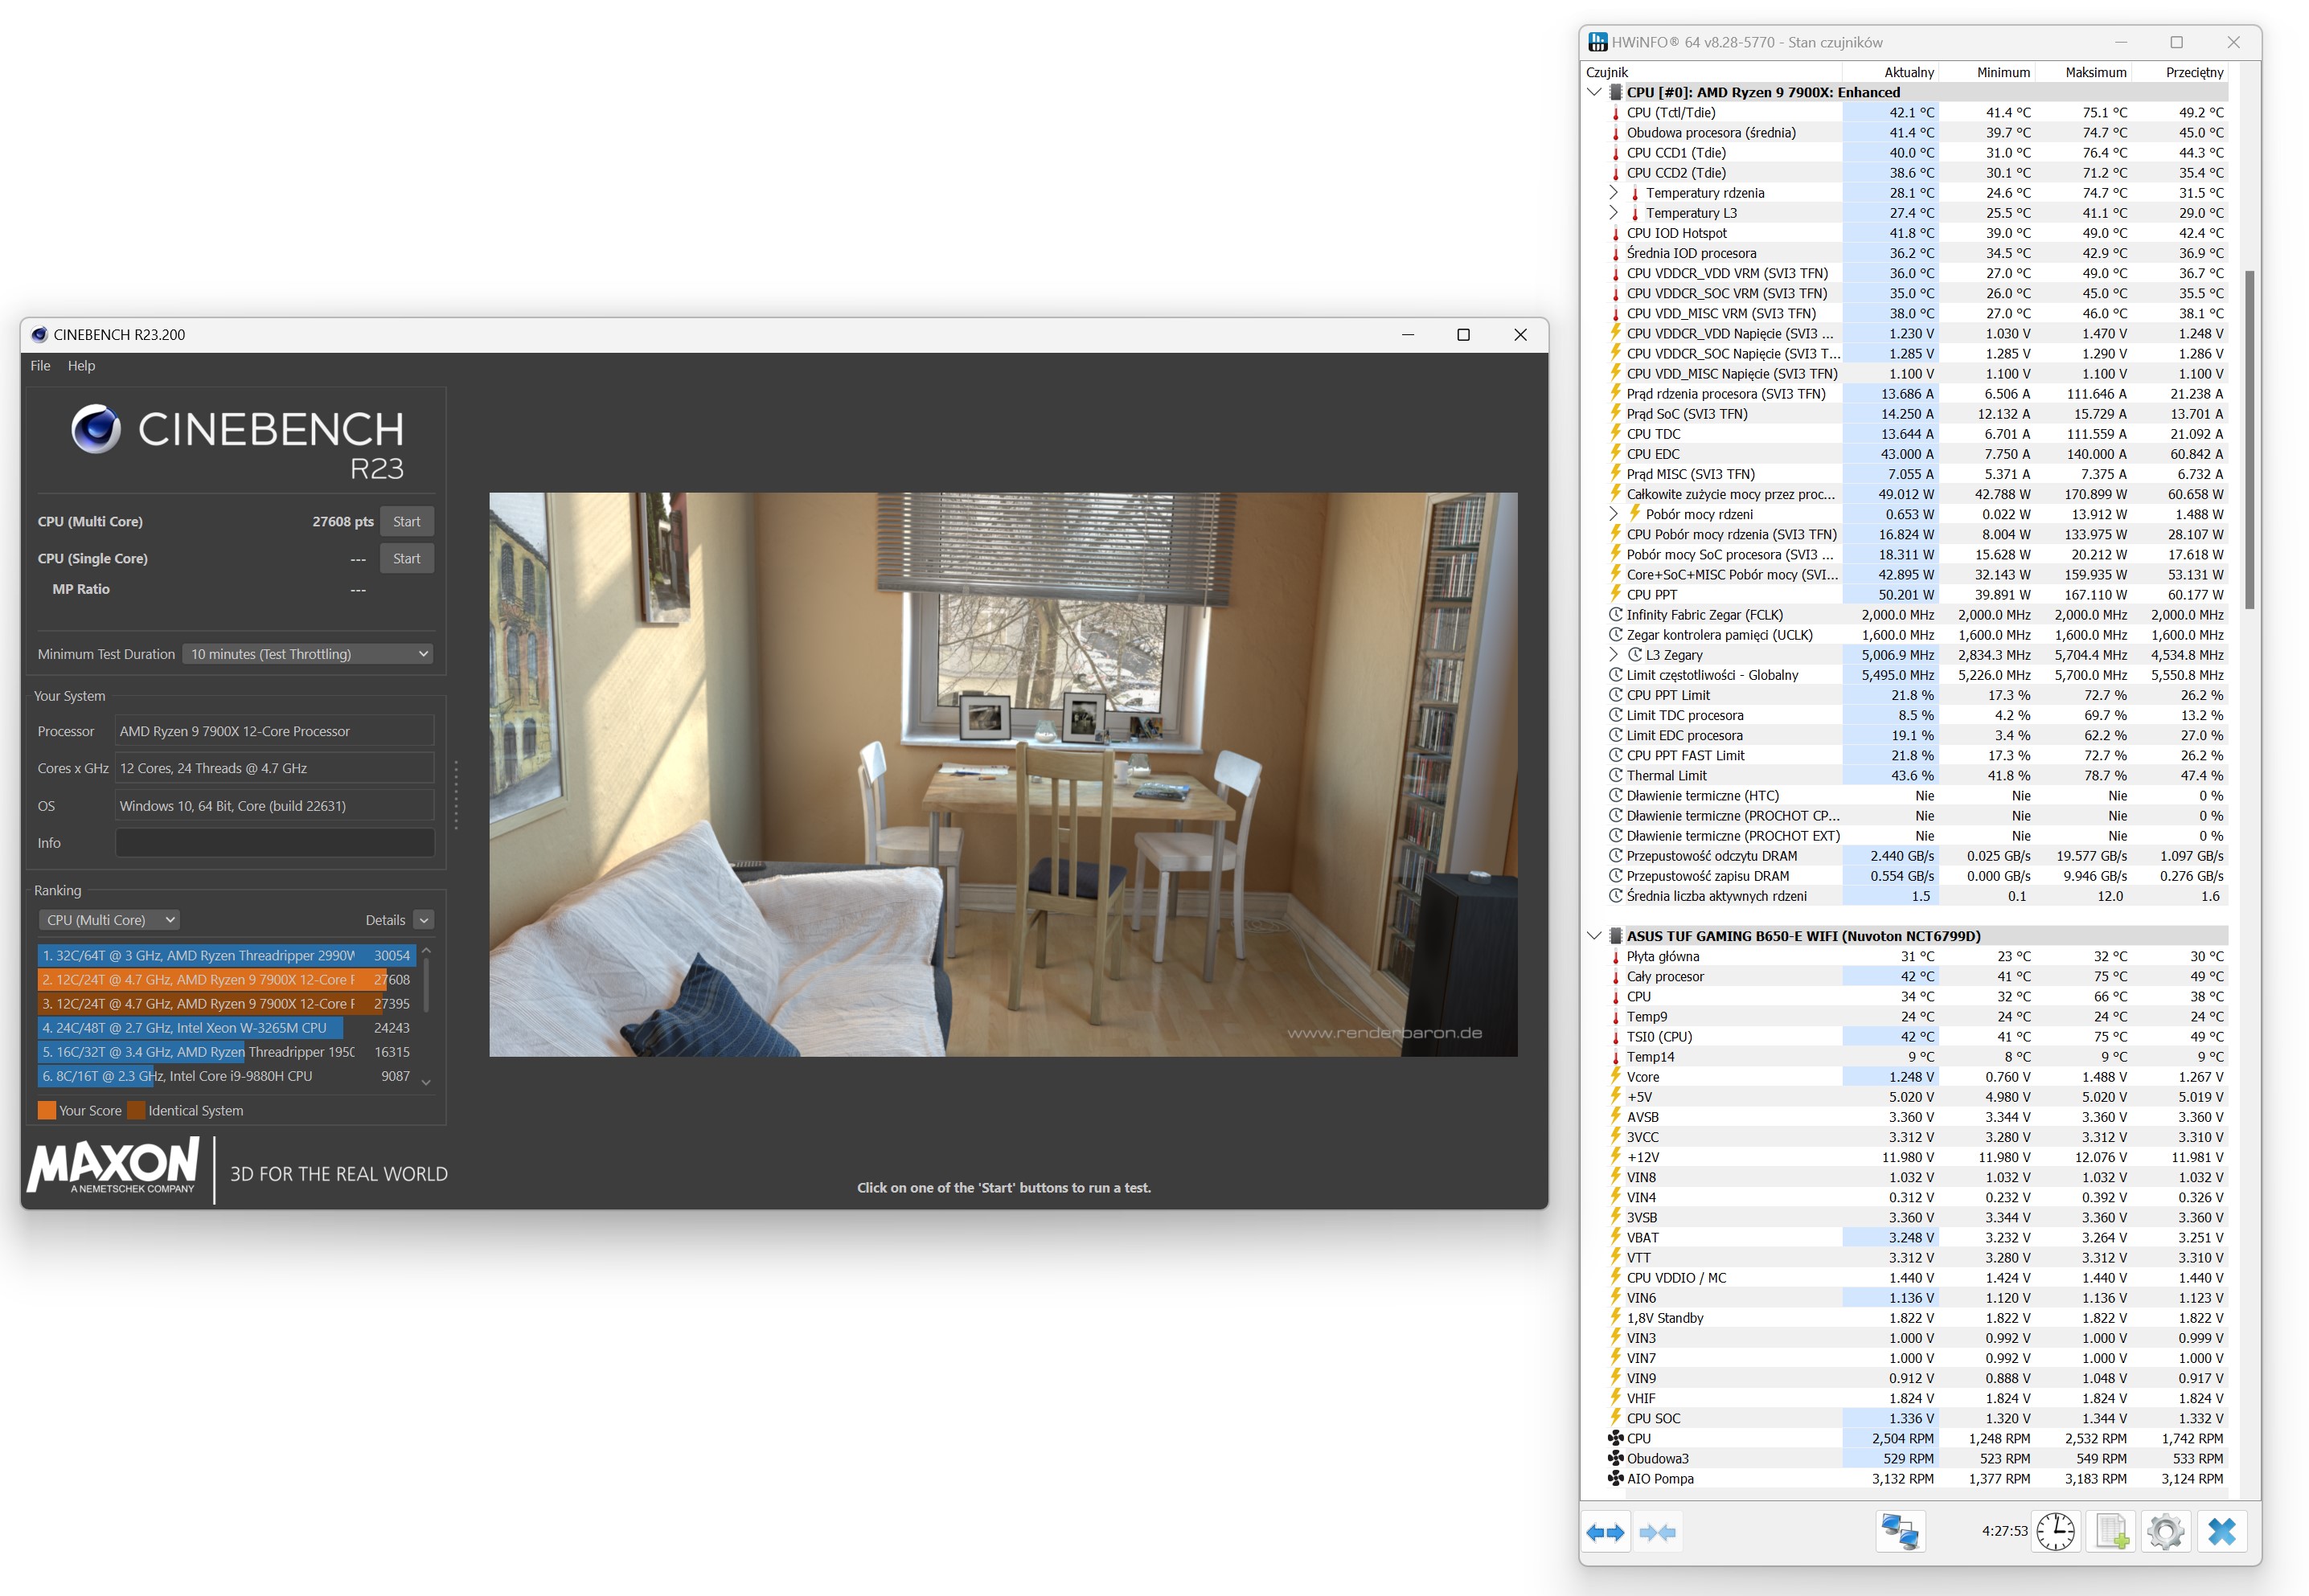This screenshot has height=1596, width=2309.
Task: Open HWiNFO sensor settings gear icon
Action: point(2165,1532)
